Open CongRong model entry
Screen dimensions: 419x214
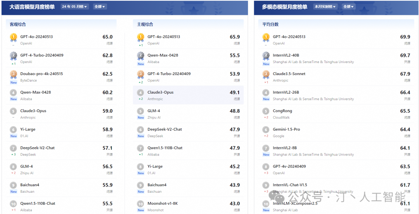(x=282, y=111)
